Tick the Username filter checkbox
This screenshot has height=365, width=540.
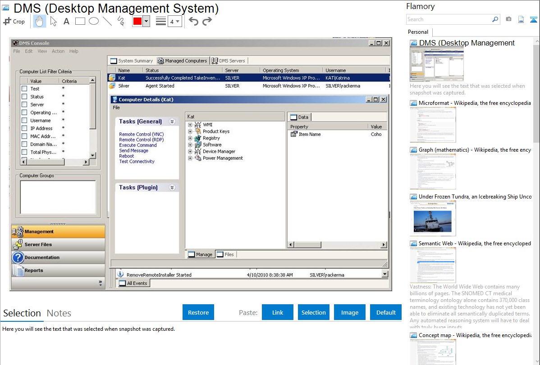pos(24,121)
